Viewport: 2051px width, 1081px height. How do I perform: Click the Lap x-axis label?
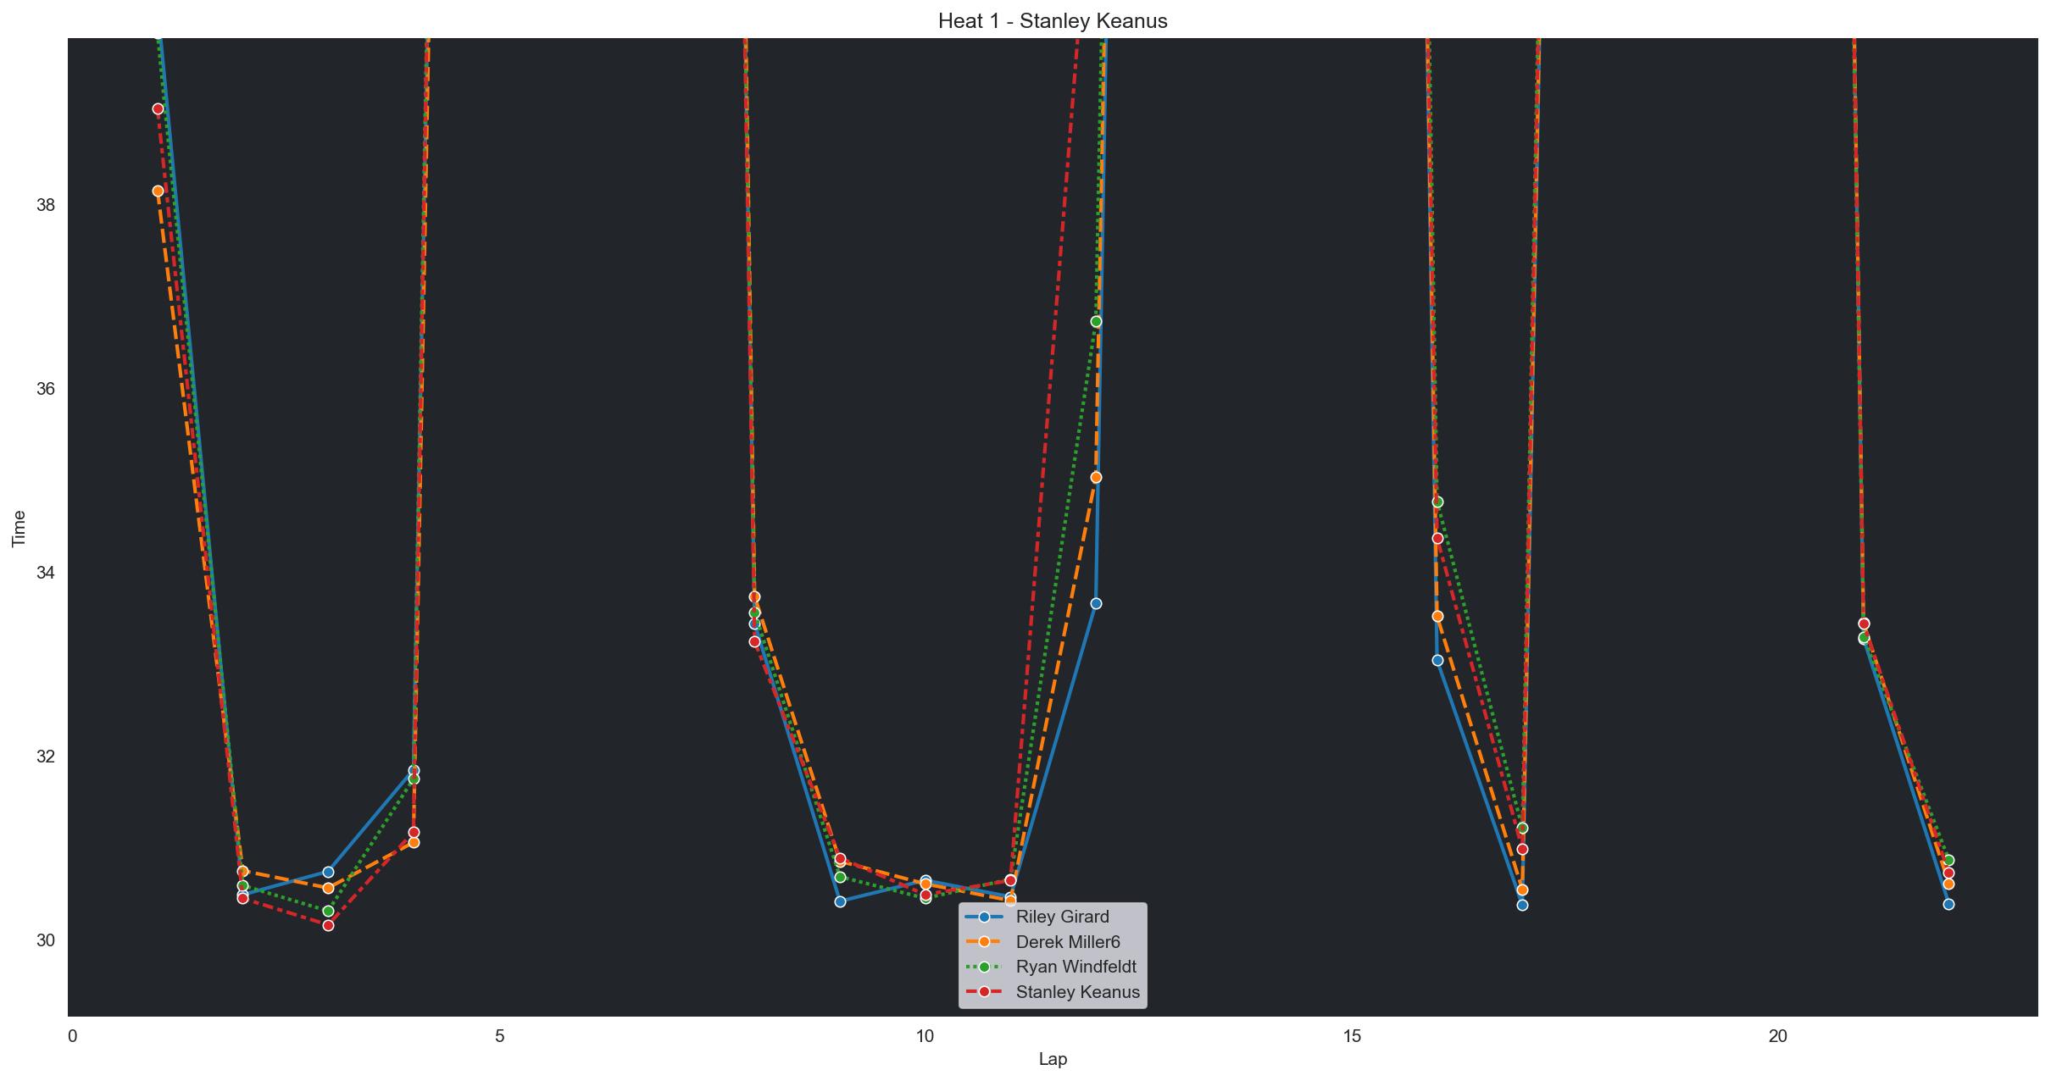coord(1053,1059)
